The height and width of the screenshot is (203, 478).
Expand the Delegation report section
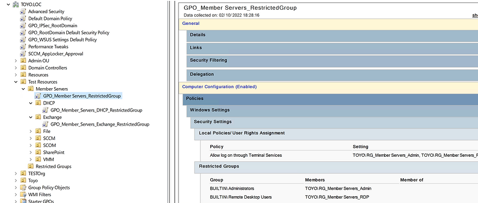coord(332,75)
